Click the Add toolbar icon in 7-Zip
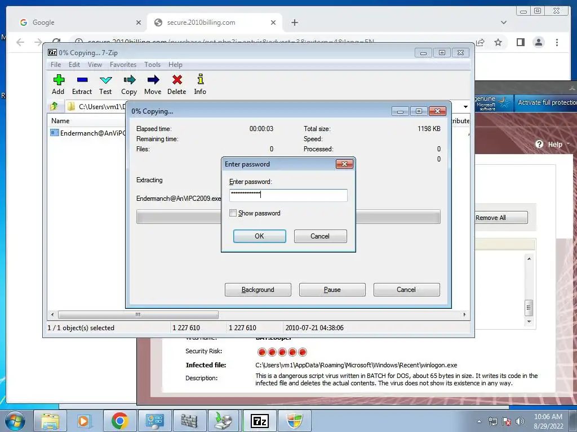The image size is (577, 432). [58, 84]
